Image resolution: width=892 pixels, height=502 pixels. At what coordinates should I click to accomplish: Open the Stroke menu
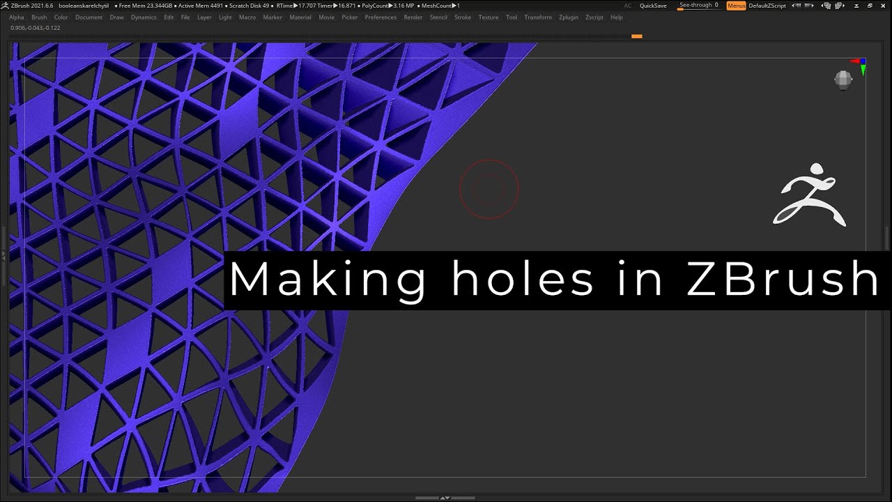click(x=463, y=17)
